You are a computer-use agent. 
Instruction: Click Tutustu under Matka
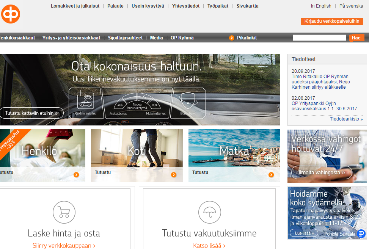pos(200,172)
